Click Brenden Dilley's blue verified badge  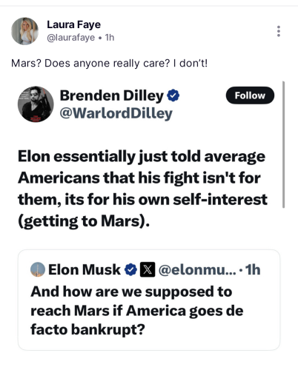click(x=173, y=95)
